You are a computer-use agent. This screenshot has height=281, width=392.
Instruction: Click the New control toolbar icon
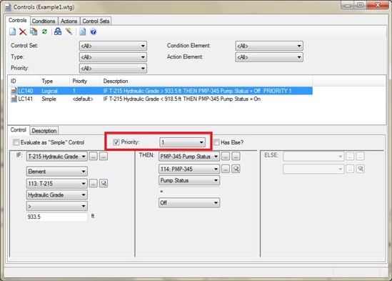coord(13,31)
